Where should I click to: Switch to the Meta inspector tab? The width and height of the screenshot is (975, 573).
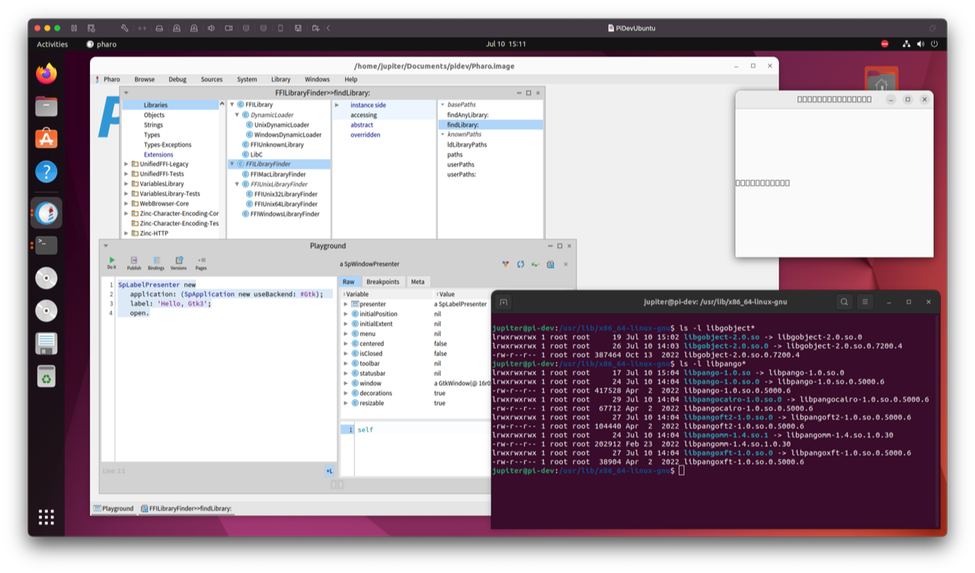pyautogui.click(x=417, y=282)
